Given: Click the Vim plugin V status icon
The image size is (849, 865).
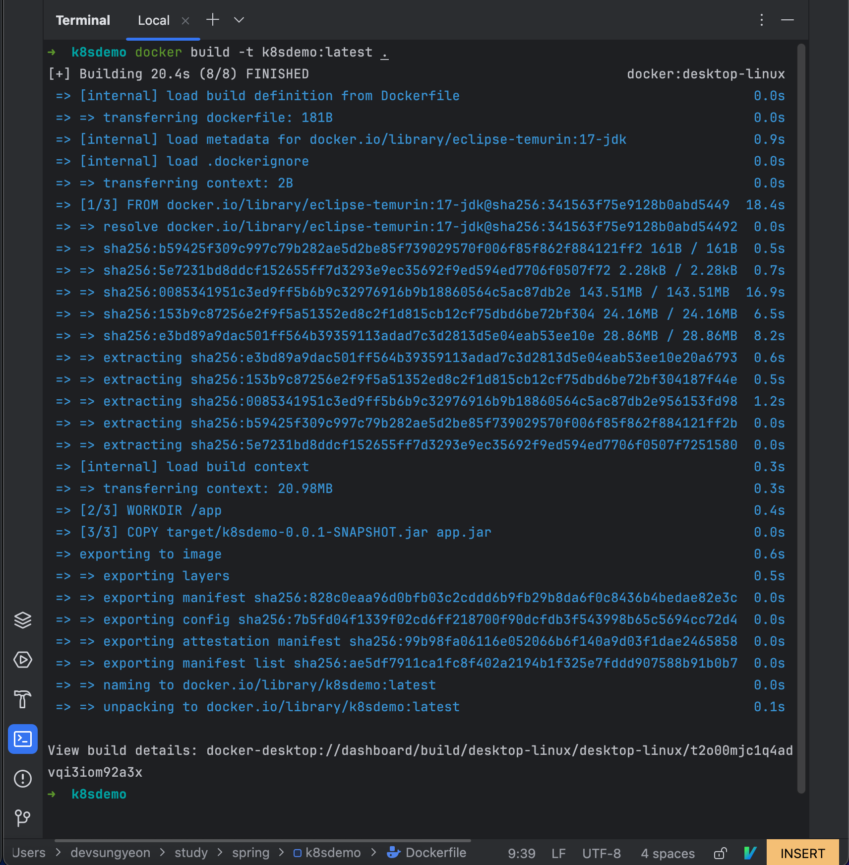Looking at the screenshot, I should coord(750,853).
